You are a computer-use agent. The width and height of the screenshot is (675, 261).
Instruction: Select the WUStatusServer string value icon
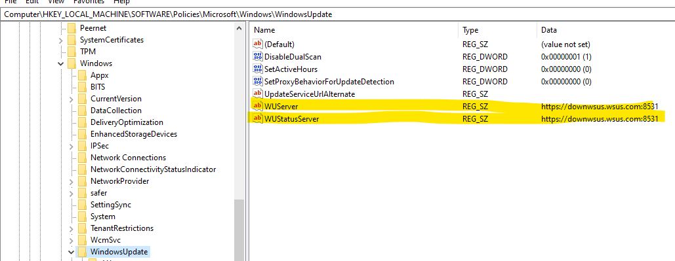[x=257, y=118]
